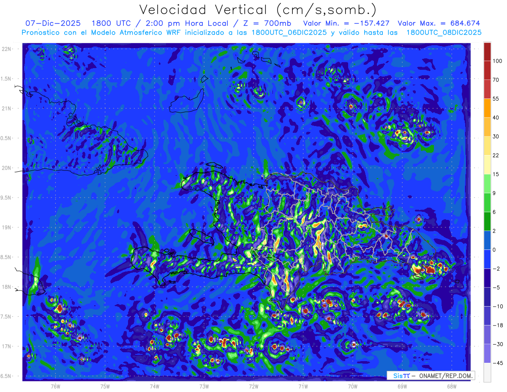Click the colorbar label '6'
This screenshot has height=392, width=507.
(494, 212)
